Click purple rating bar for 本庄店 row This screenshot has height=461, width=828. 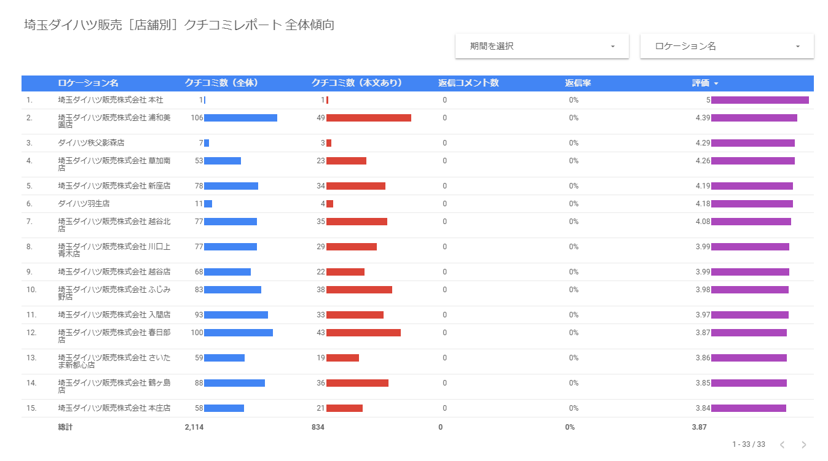[x=749, y=408]
